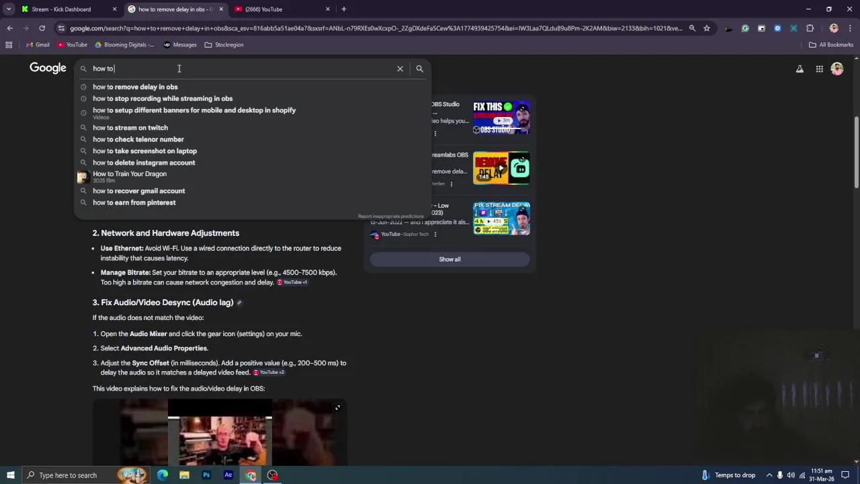This screenshot has width=860, height=484.
Task: Open Google account avatar on page
Action: [x=837, y=69]
